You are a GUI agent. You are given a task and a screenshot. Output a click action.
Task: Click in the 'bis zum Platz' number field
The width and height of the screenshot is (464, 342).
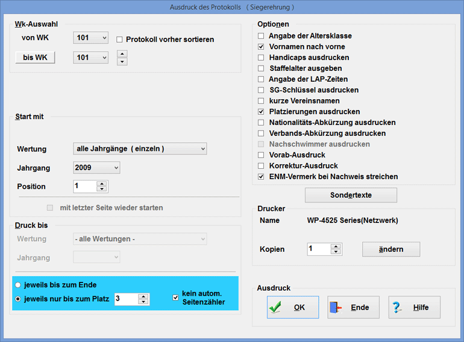tap(126, 299)
